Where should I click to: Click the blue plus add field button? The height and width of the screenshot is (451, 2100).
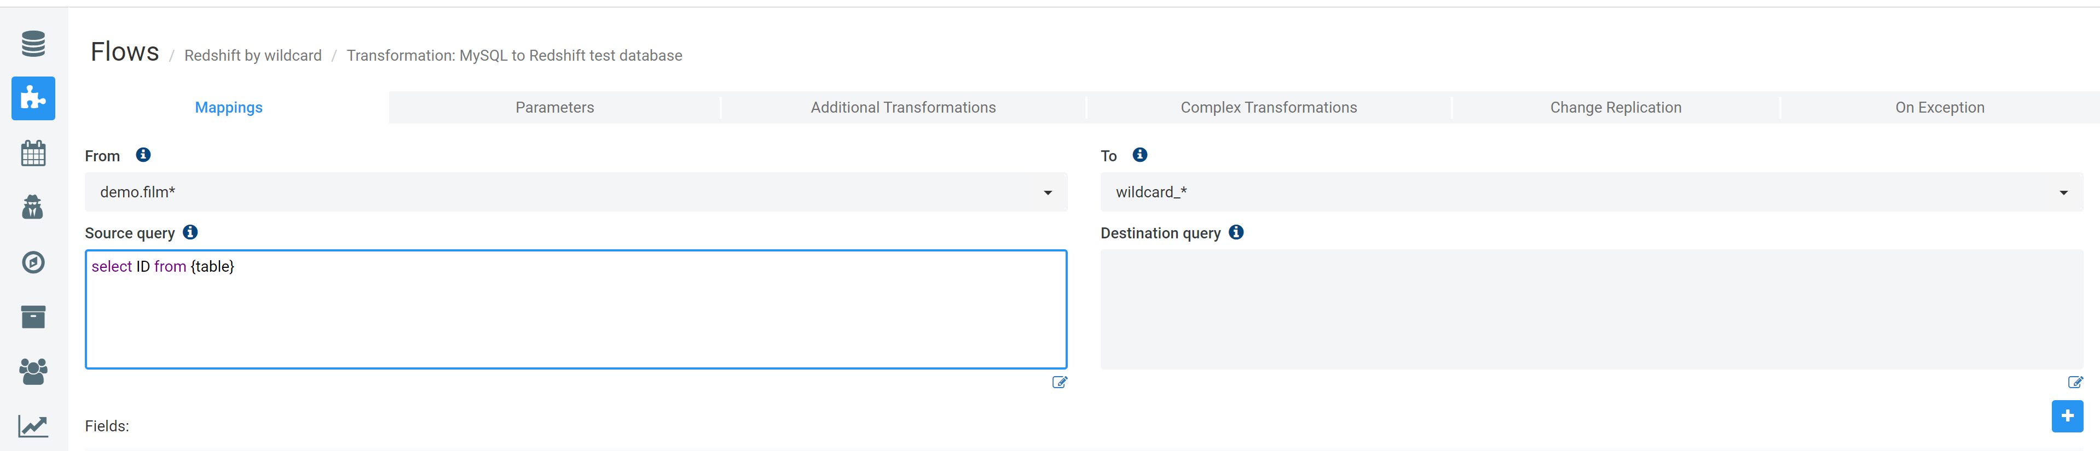pos(2067,416)
